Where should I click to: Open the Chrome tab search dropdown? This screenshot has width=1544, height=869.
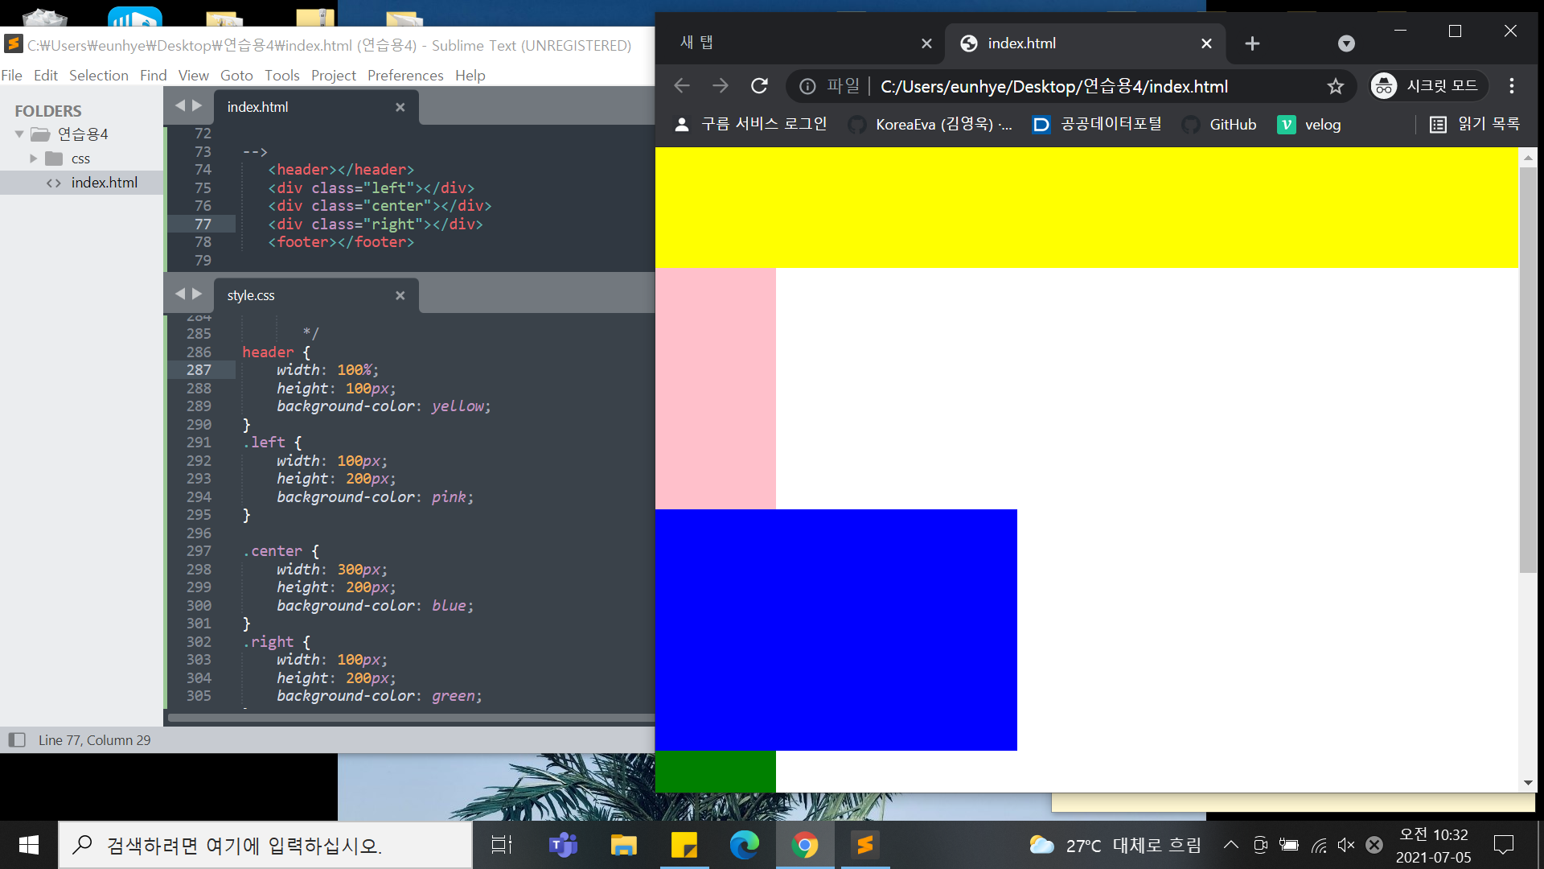[x=1346, y=43]
